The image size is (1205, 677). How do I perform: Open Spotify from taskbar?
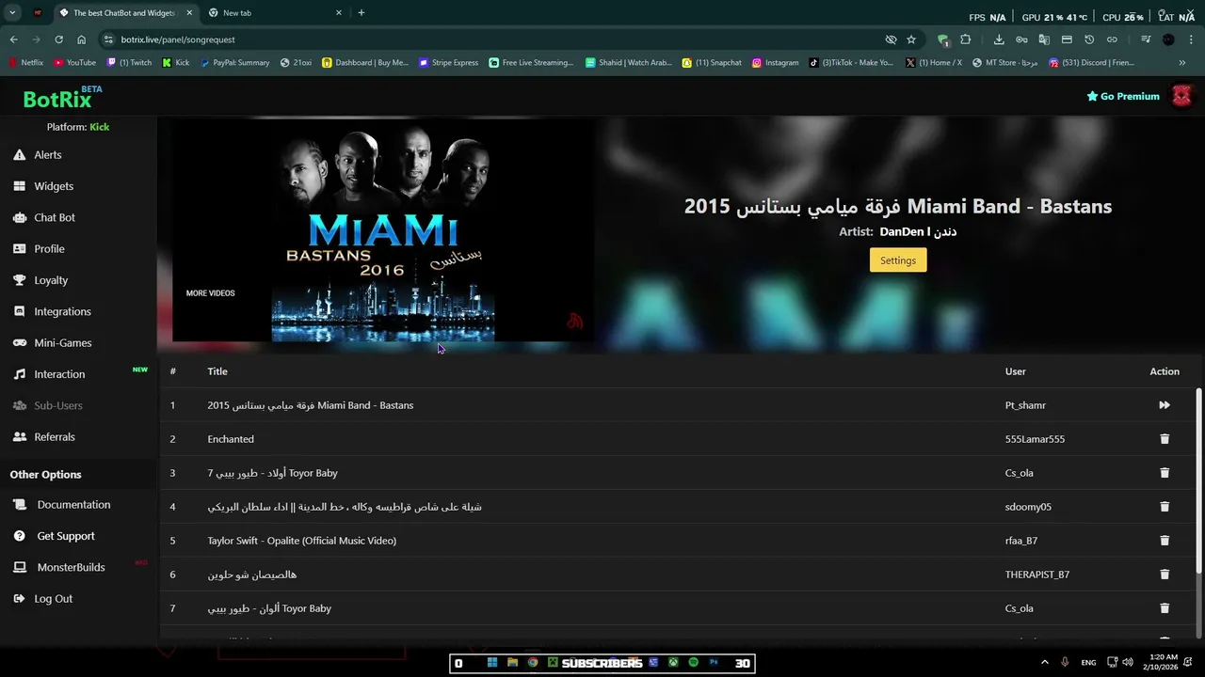click(694, 663)
